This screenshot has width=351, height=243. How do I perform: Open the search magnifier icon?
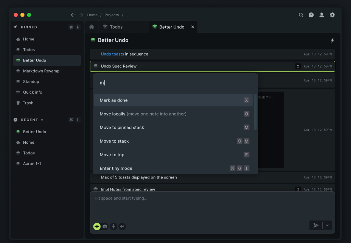point(301,15)
